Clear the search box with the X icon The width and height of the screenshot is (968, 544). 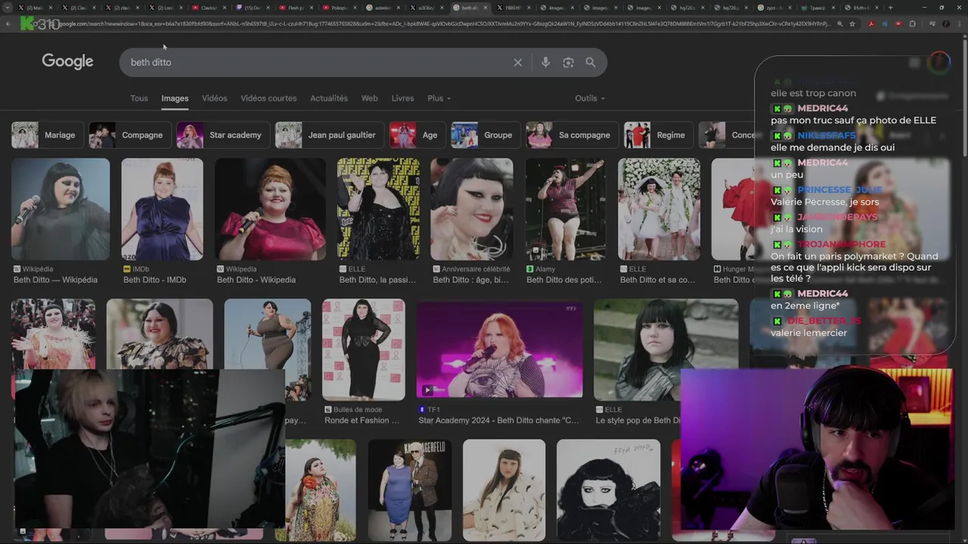[518, 63]
